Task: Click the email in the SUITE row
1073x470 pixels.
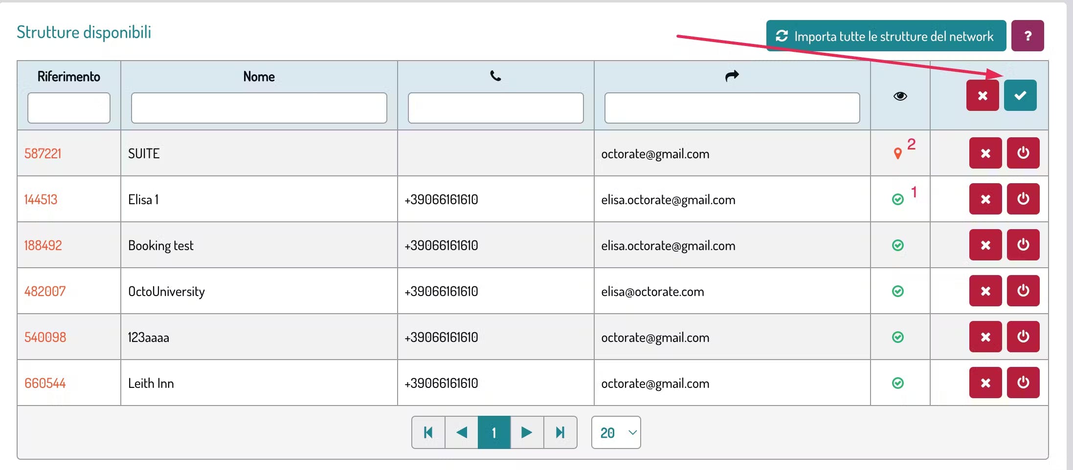Action: [x=655, y=154]
